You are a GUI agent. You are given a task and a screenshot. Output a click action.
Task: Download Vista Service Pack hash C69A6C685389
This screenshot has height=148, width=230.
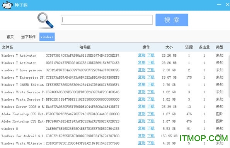pyautogui.click(x=151, y=92)
